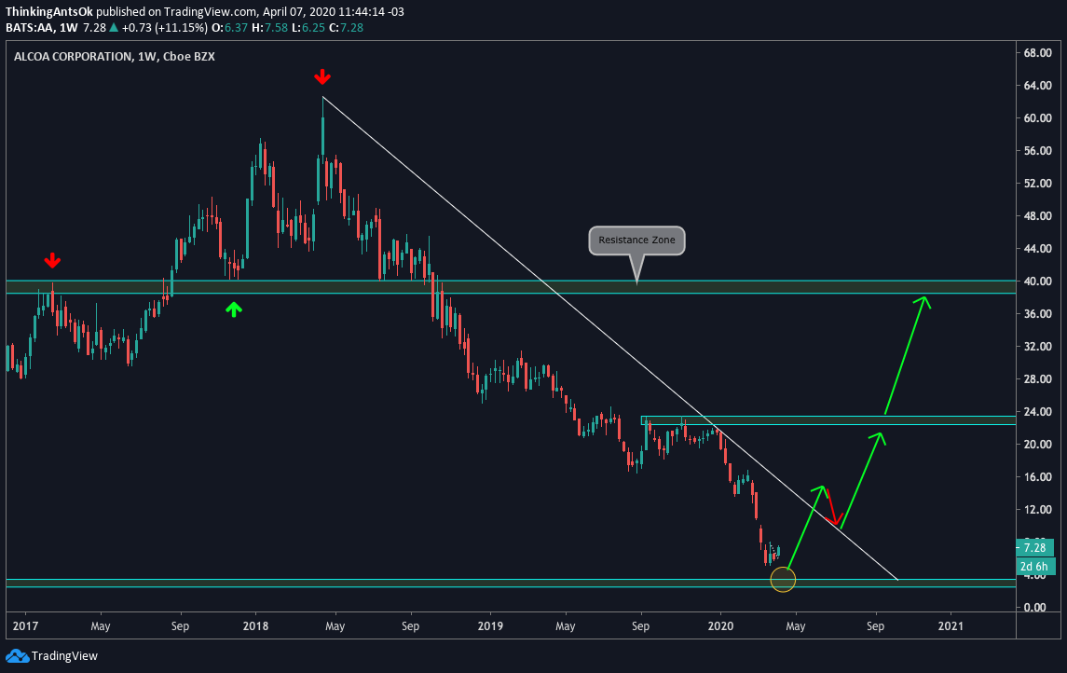
Task: Click the TradingView wordmark at bottom left
Action: (64, 656)
